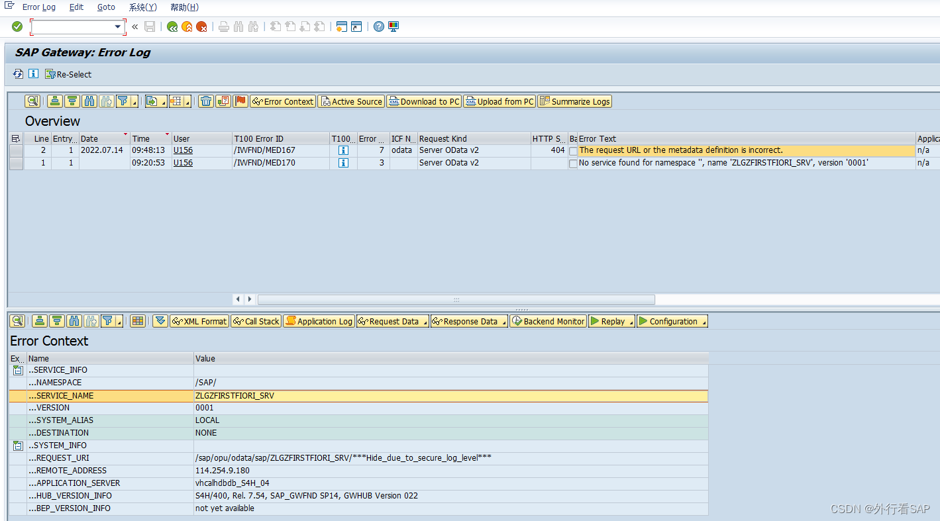Screen dimensions: 940x521
Task: Open SAP help question mark icon
Action: [379, 26]
